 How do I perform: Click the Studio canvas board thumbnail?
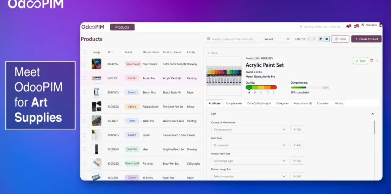pyautogui.click(x=97, y=135)
